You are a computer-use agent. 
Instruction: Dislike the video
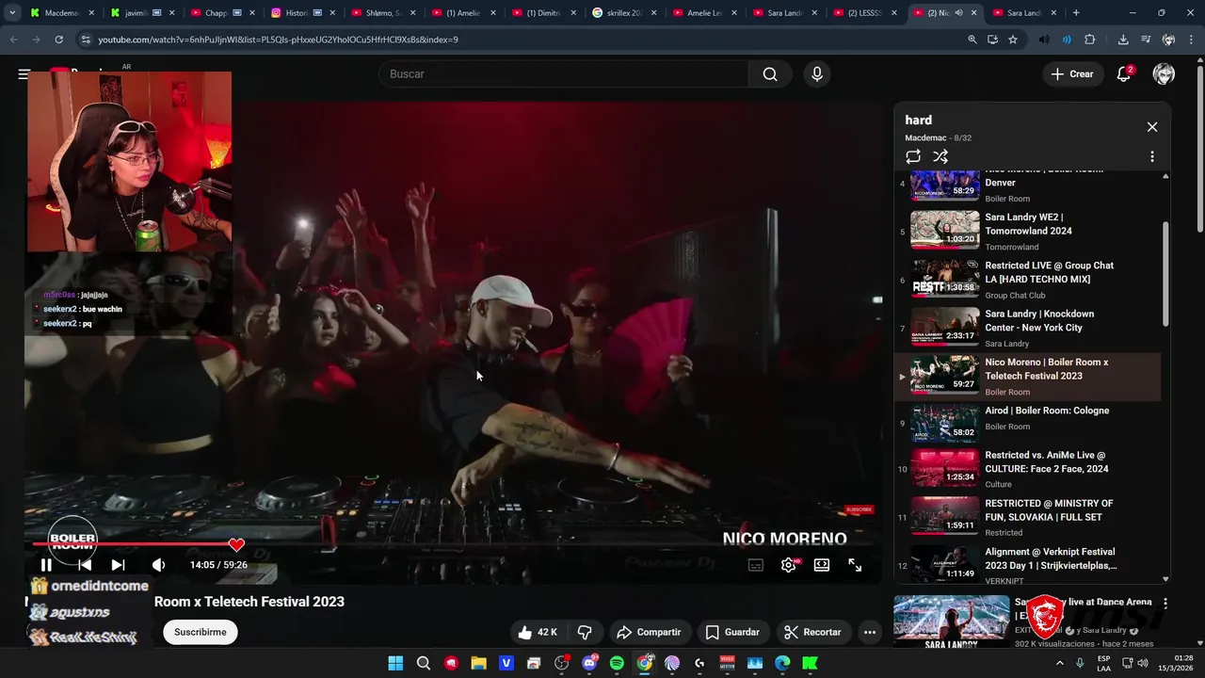click(x=585, y=632)
